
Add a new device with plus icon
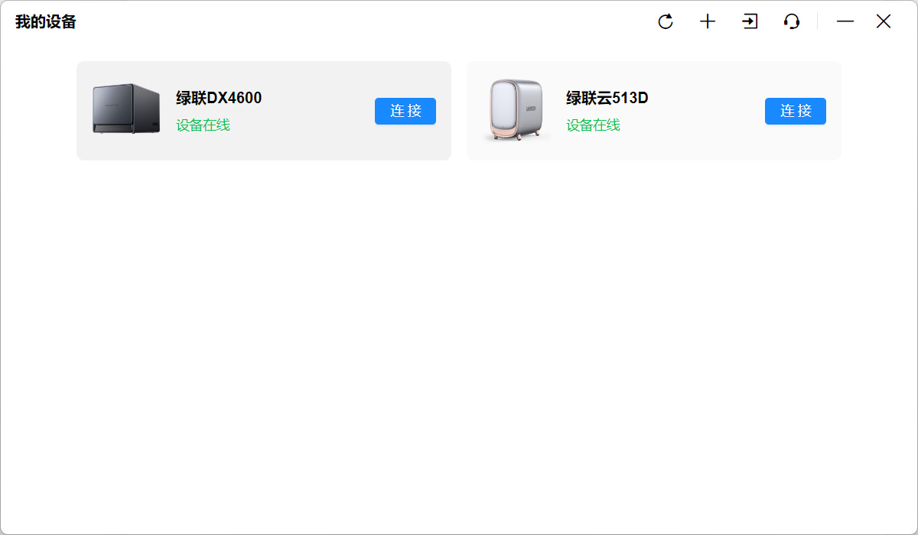click(x=708, y=21)
